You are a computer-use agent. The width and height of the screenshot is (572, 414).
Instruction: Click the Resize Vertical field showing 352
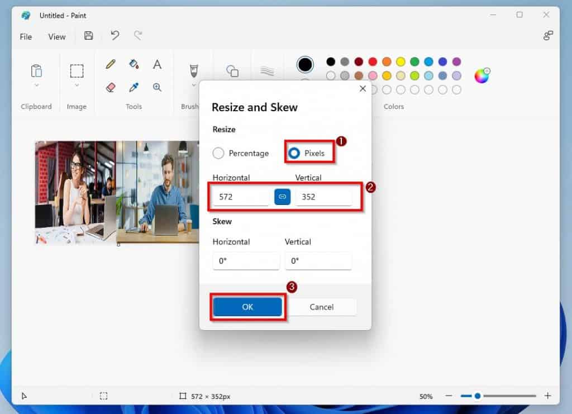pos(324,197)
